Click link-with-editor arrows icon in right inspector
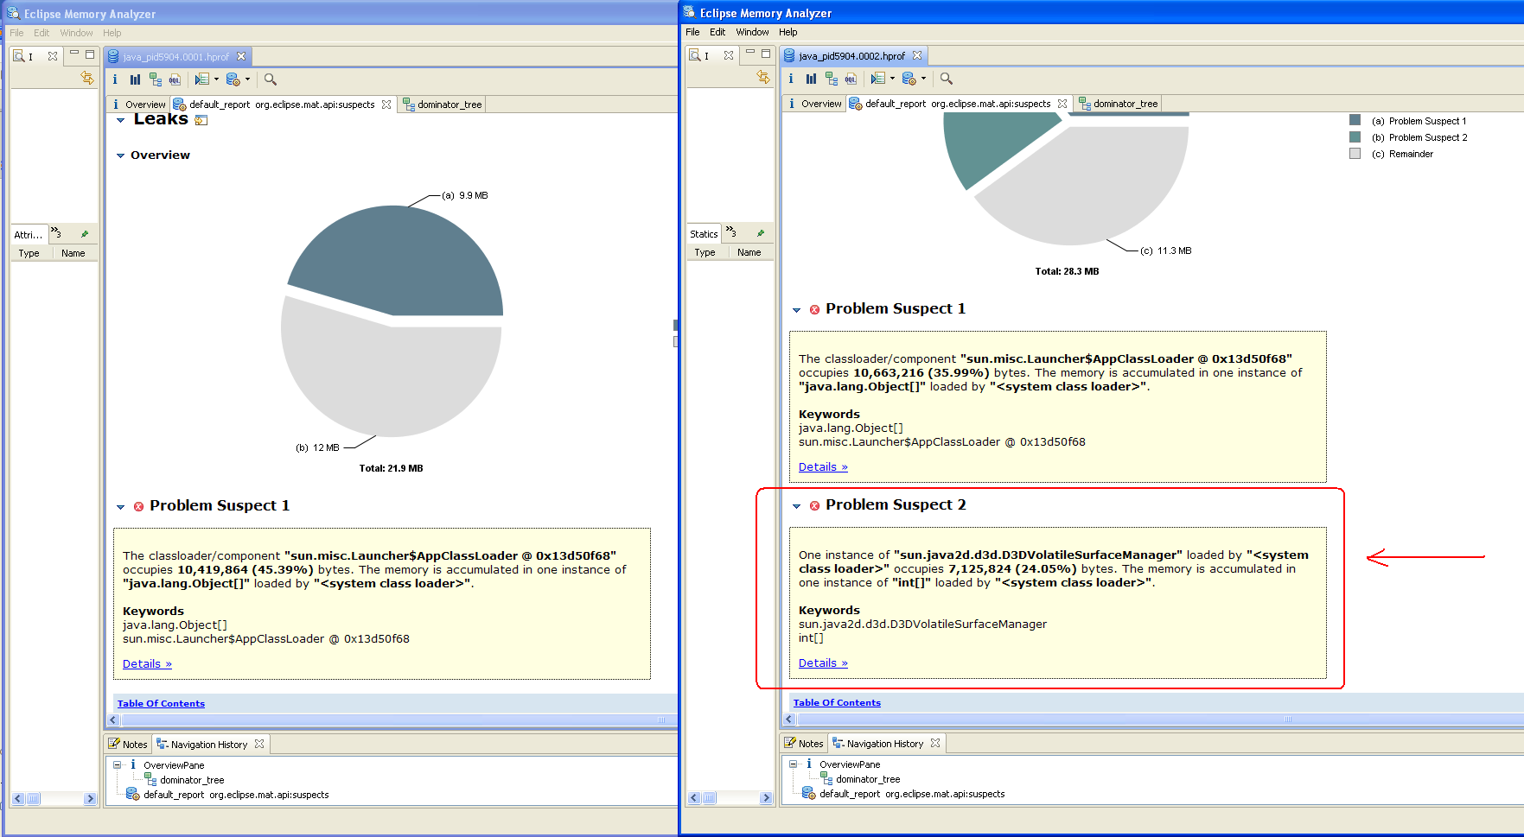Image resolution: width=1524 pixels, height=837 pixels. click(763, 77)
